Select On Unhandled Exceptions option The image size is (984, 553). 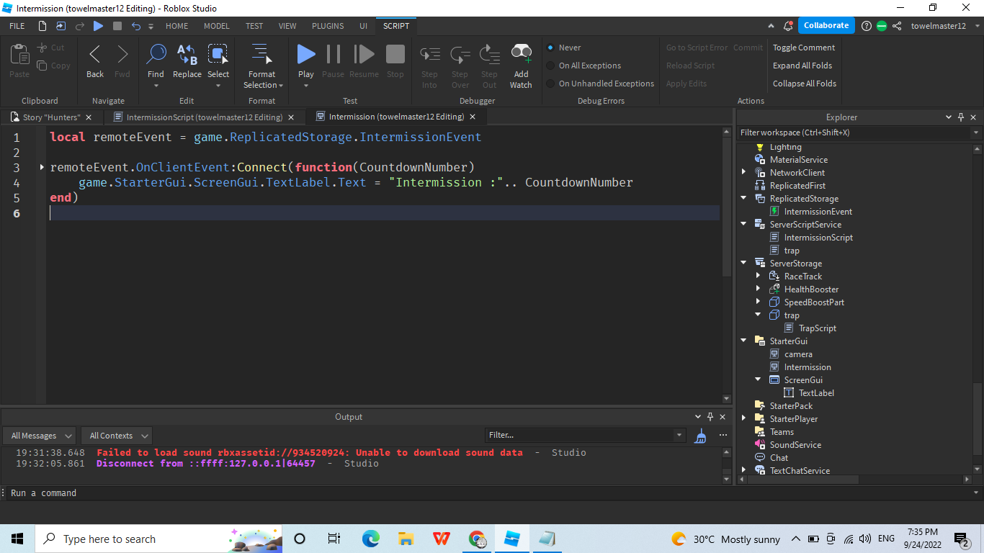coord(605,83)
